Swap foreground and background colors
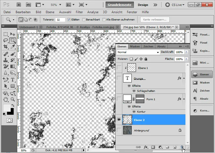The height and width of the screenshot is (153, 215). [13, 105]
